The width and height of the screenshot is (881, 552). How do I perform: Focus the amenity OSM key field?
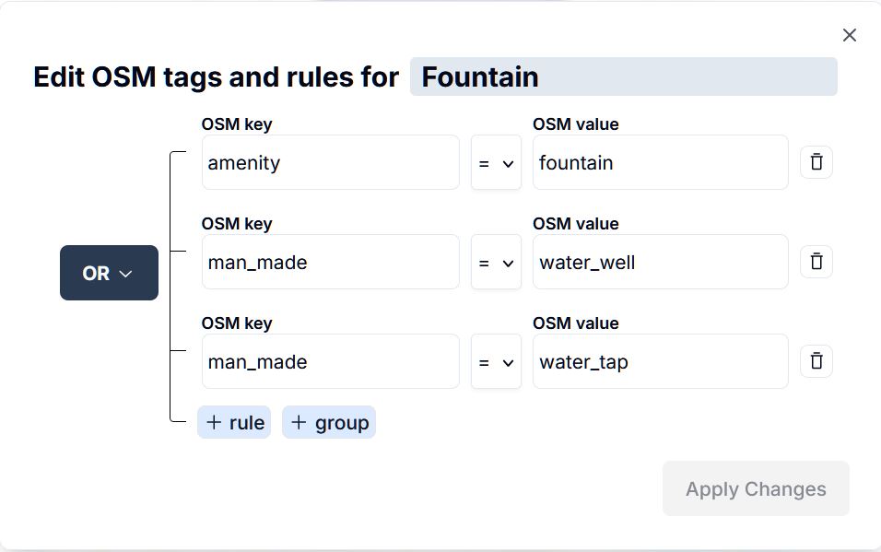click(330, 163)
